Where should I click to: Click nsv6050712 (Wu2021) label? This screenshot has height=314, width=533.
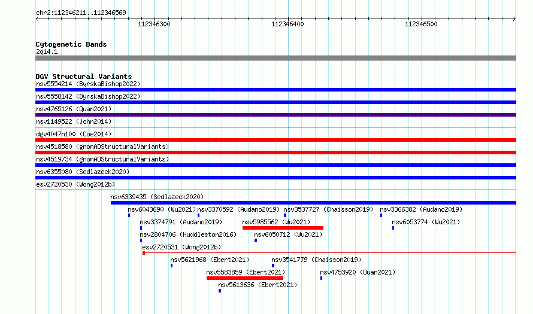click(x=288, y=234)
